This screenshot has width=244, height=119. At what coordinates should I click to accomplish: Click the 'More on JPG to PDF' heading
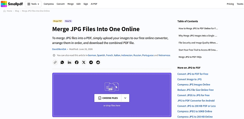[189, 68]
